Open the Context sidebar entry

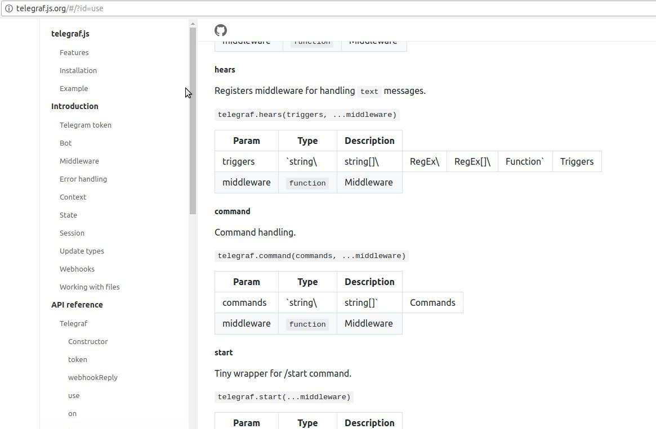coord(73,197)
